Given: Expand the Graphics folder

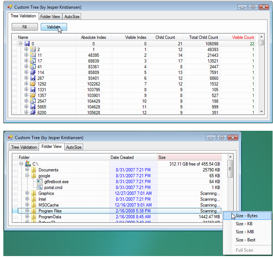Looking at the screenshot, I should tap(27, 193).
